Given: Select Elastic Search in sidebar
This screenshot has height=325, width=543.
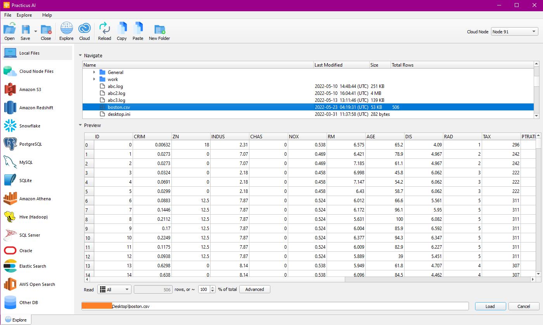Looking at the screenshot, I should point(33,266).
